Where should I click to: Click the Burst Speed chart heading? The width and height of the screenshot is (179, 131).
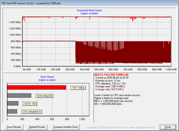[48, 78]
